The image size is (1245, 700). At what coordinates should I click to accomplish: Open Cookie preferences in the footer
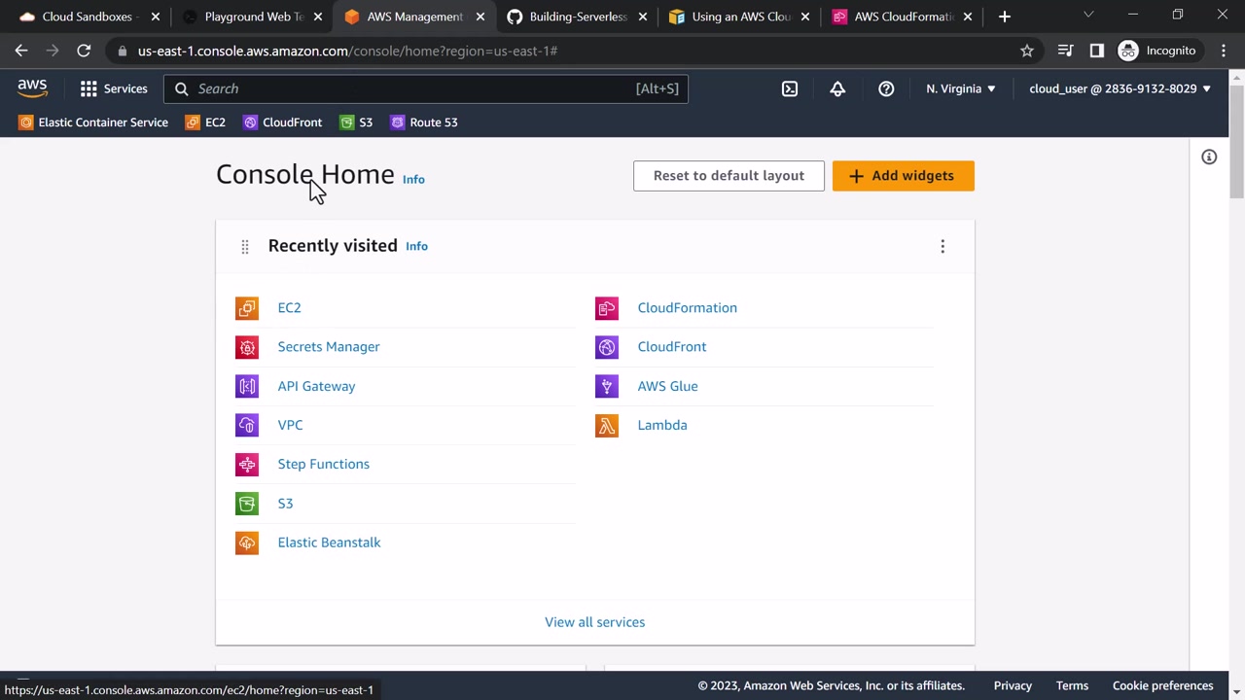(x=1163, y=686)
